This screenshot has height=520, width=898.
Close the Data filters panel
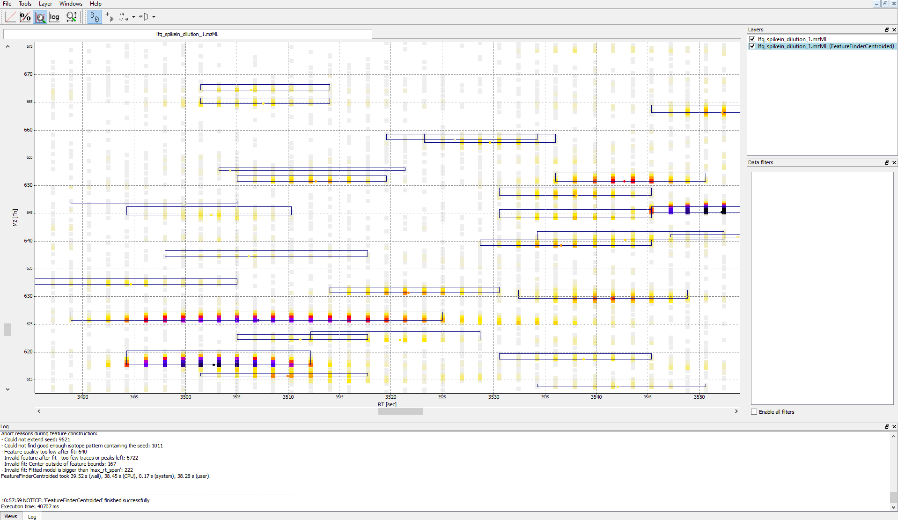[x=894, y=162]
